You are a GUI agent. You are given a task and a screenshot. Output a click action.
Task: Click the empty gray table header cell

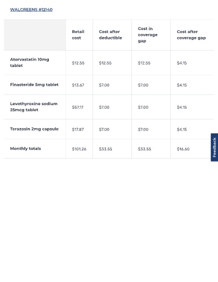point(35,35)
